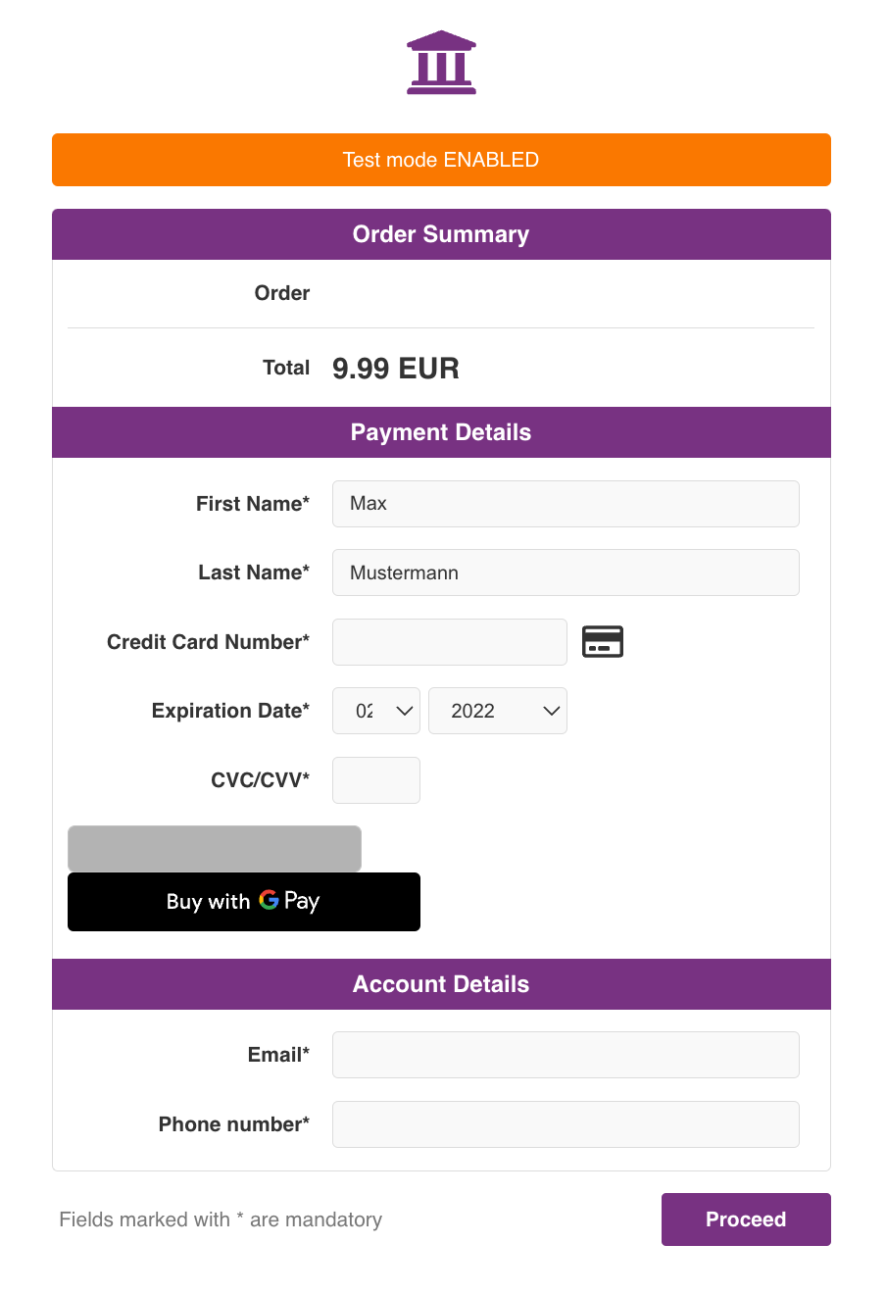Focus the CVC/CVV input box
Screen dimensions: 886x1294
[x=376, y=780]
